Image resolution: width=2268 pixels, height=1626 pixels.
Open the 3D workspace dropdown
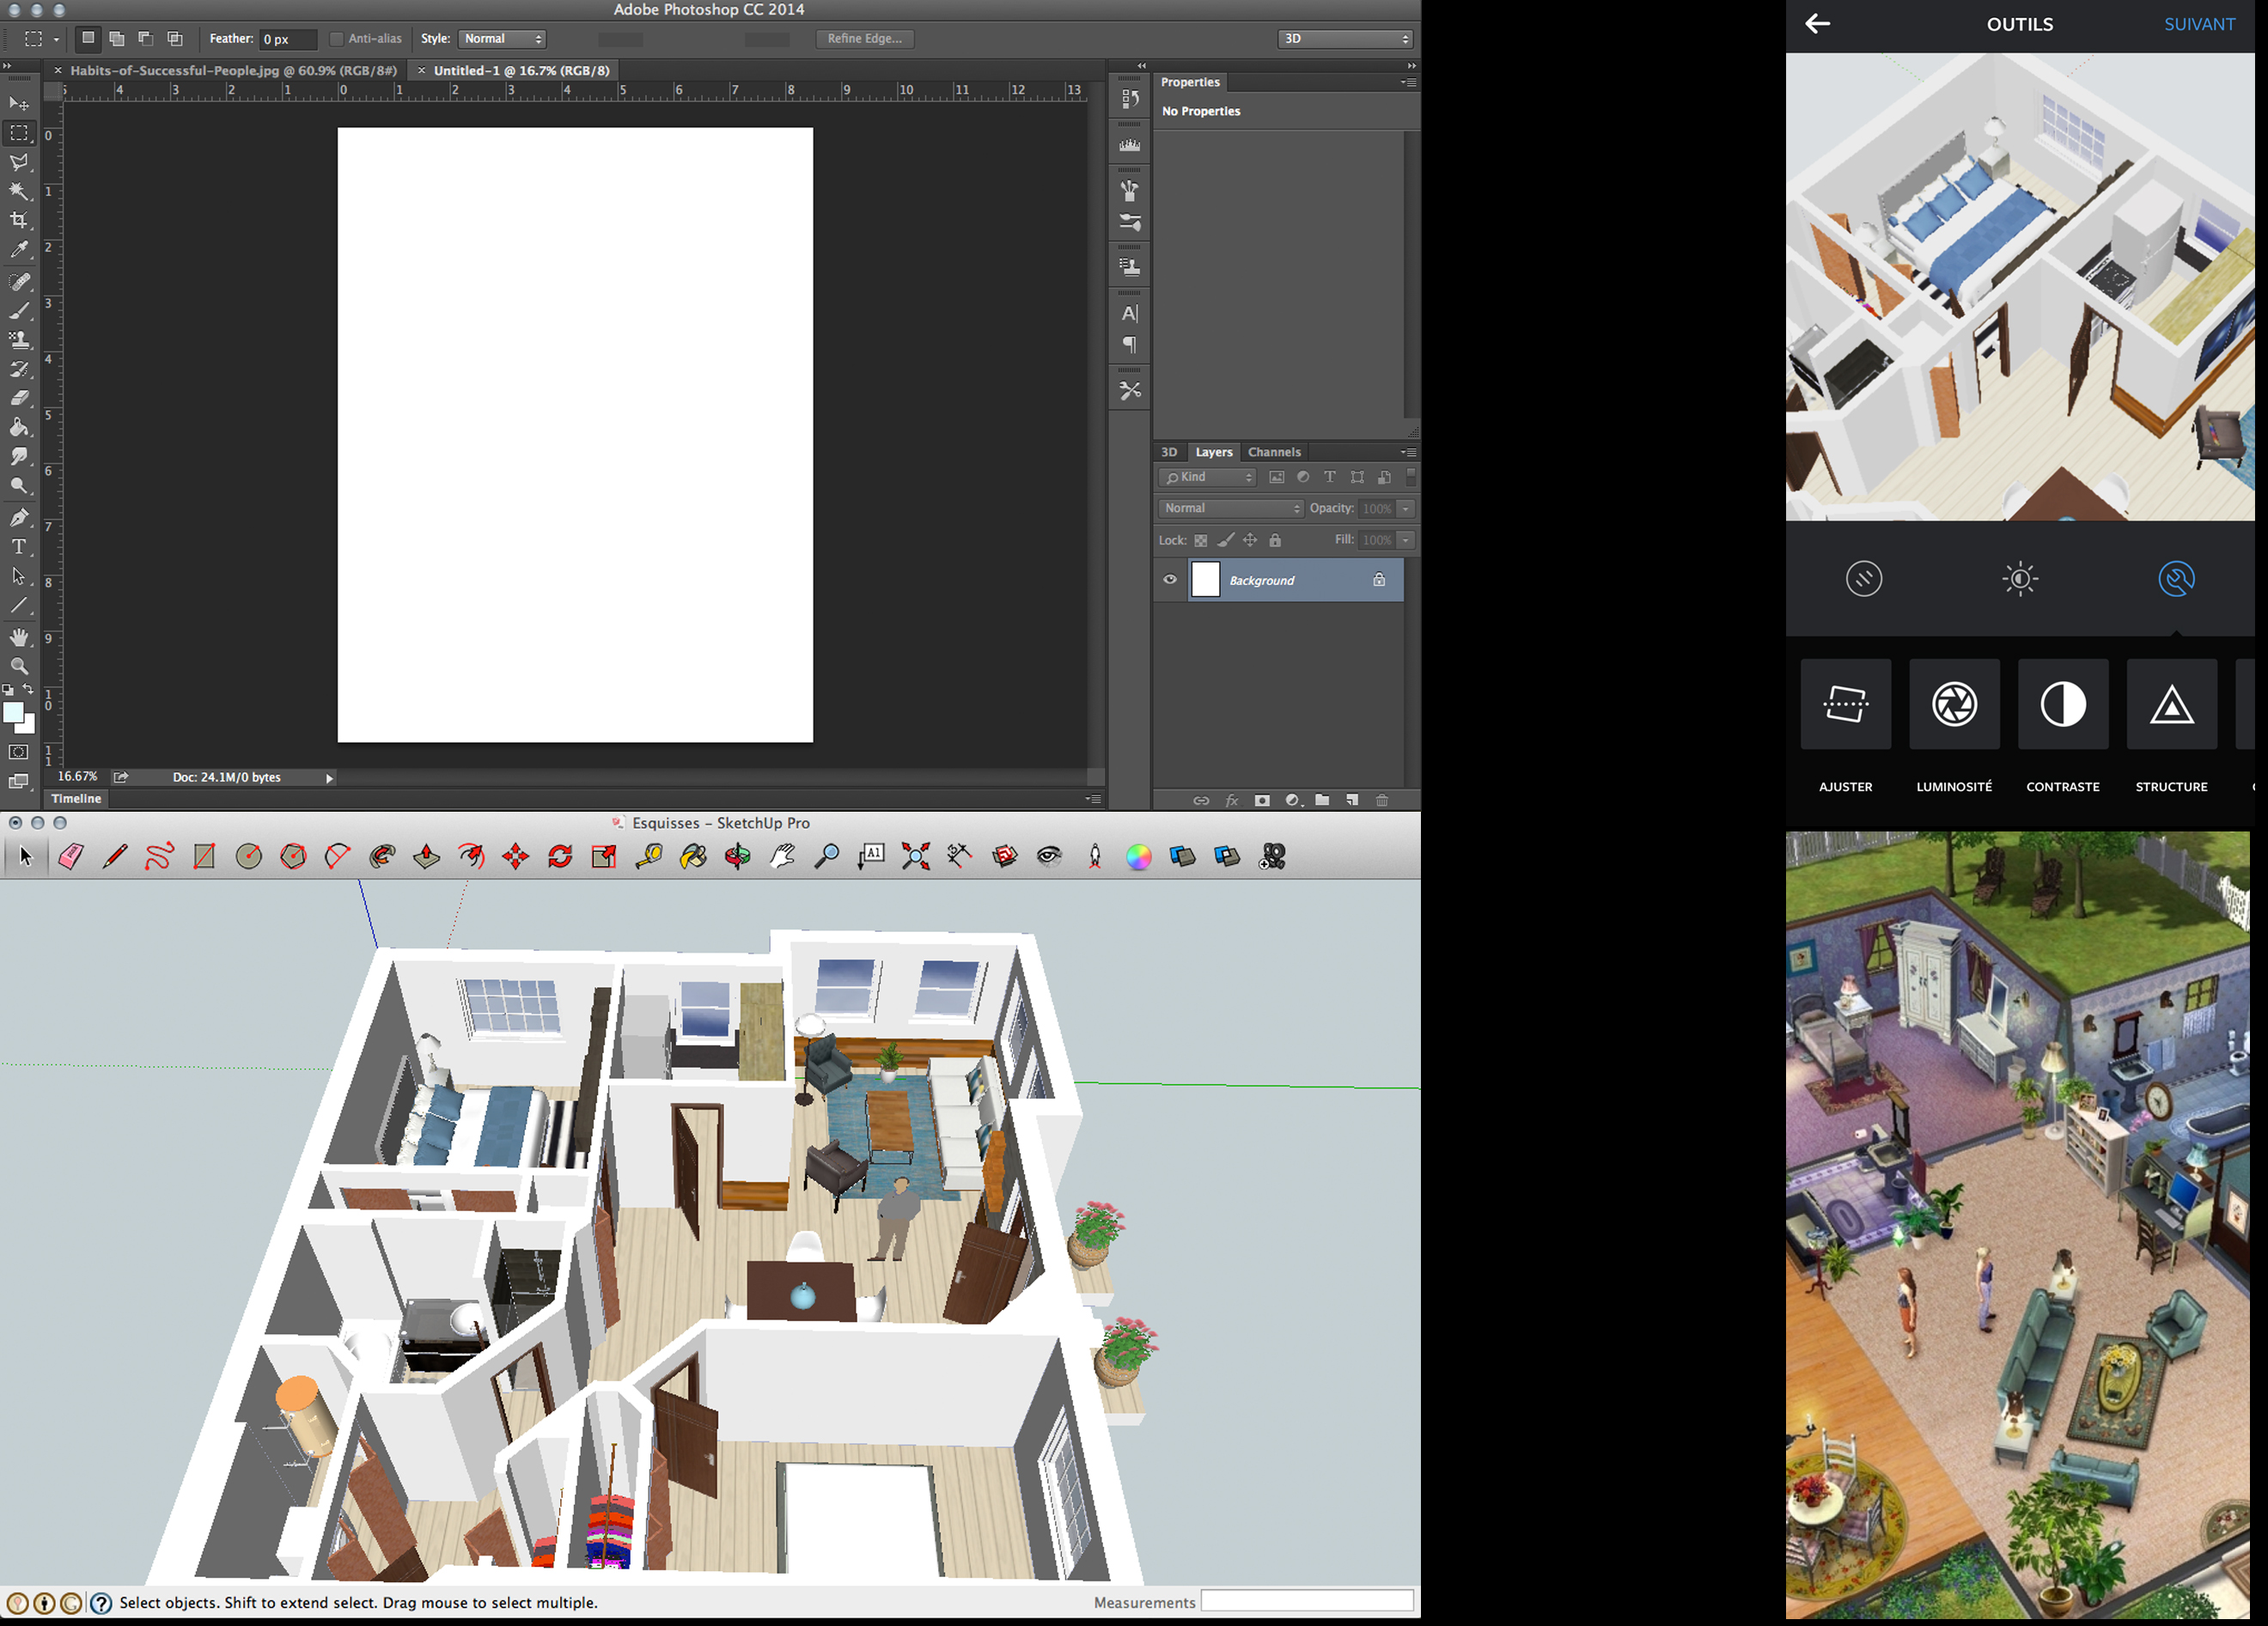point(1344,39)
